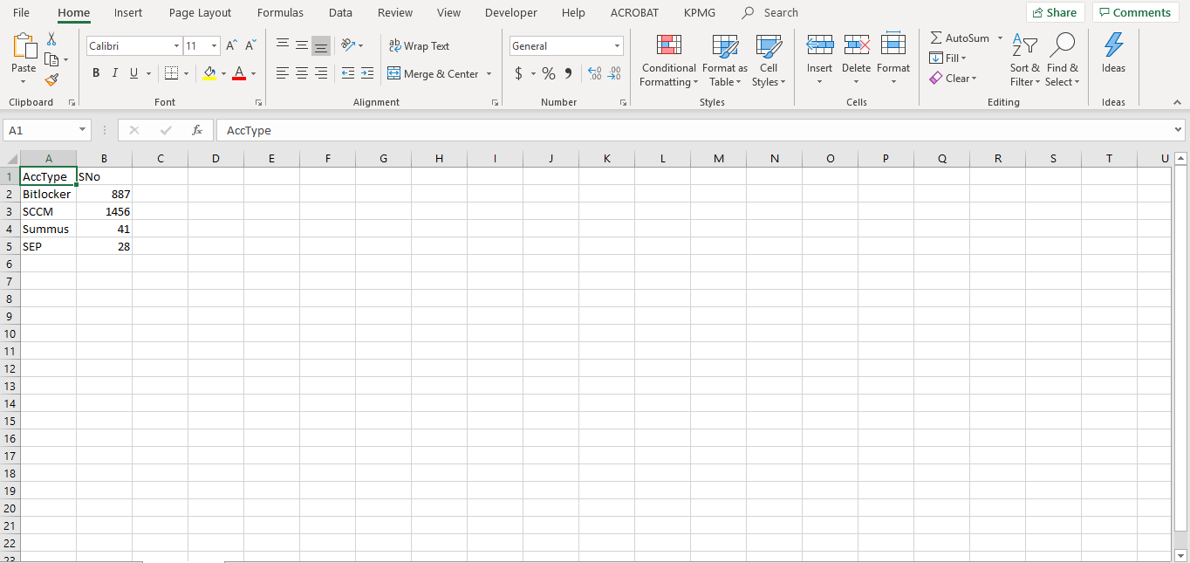Click the Insert Function fx icon
The height and width of the screenshot is (563, 1190).
click(x=197, y=130)
